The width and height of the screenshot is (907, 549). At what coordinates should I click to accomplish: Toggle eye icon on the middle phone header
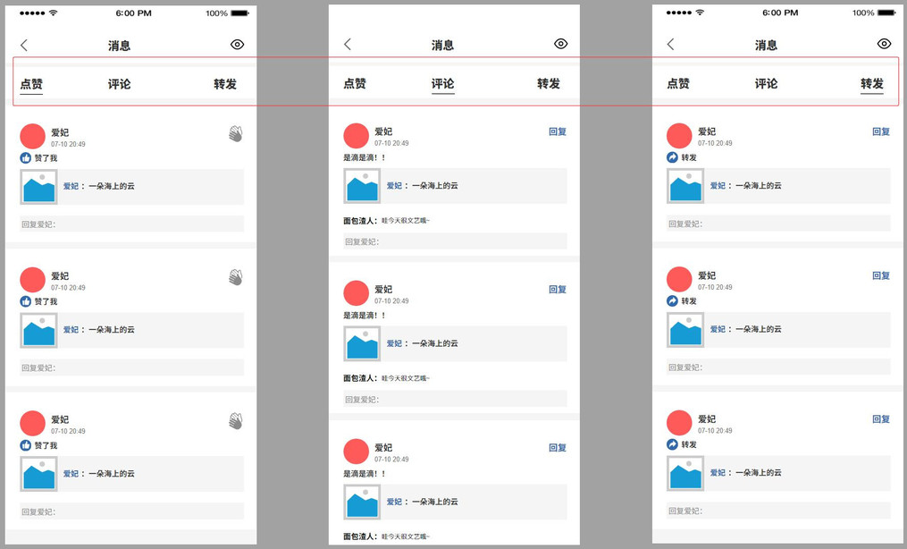560,44
